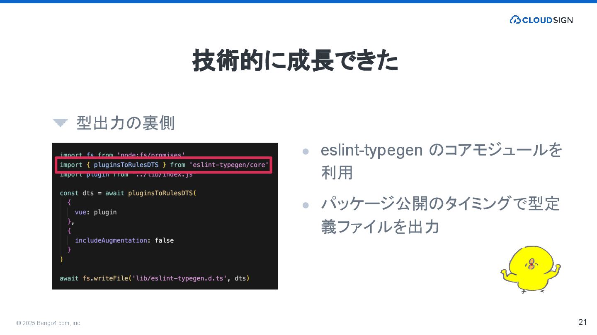Click pluginsToRulesDTS in the const dts line

[x=162, y=193]
